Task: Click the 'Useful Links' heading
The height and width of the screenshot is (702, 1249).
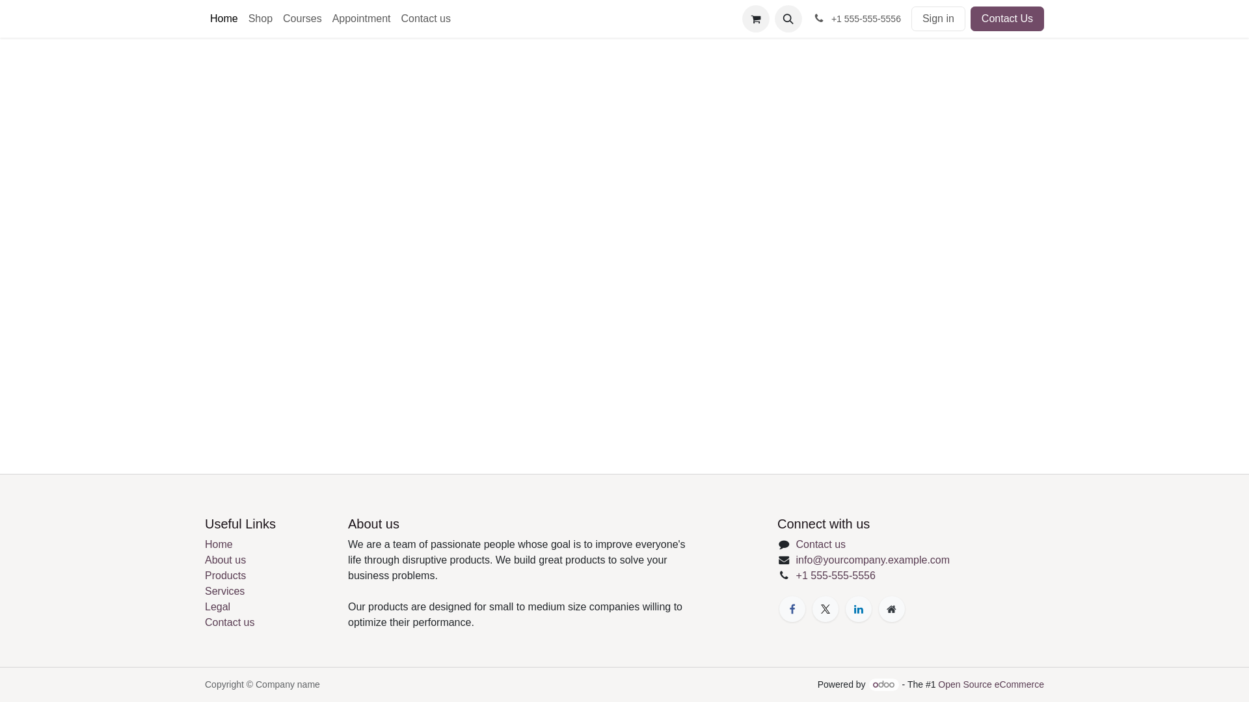Action: (x=240, y=524)
